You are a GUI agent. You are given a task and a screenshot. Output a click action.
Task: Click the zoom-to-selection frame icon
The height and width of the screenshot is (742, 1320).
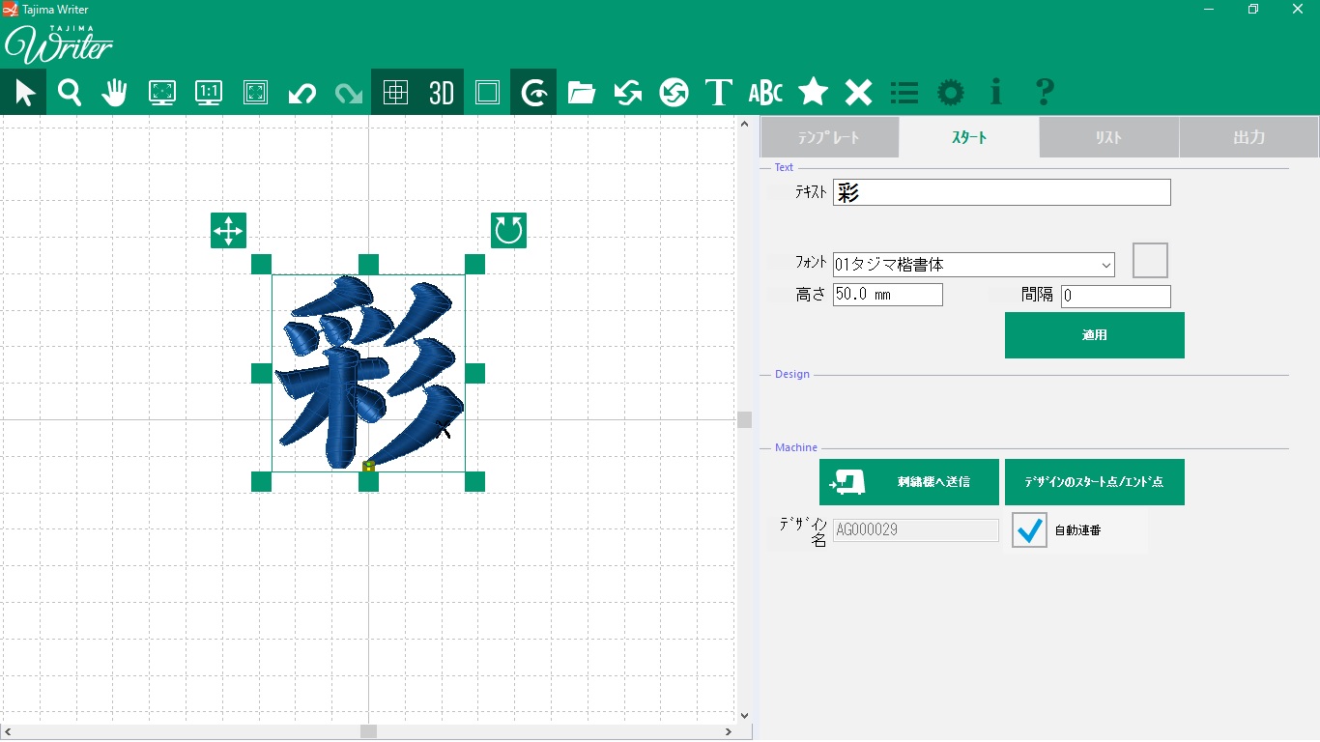255,92
